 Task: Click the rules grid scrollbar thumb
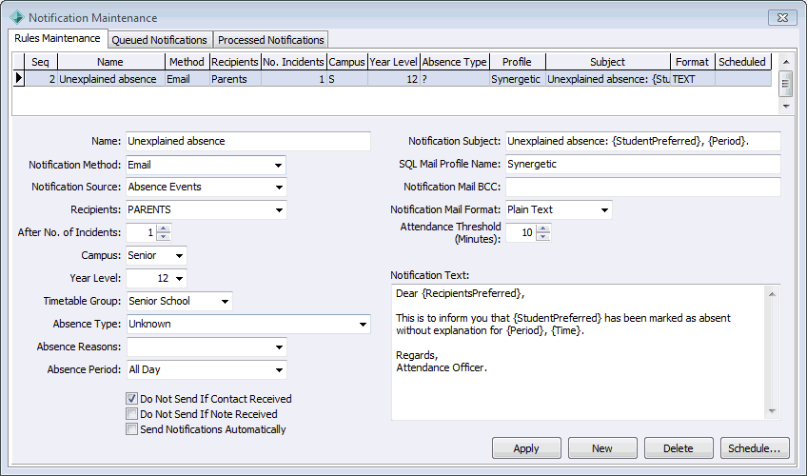click(x=786, y=84)
